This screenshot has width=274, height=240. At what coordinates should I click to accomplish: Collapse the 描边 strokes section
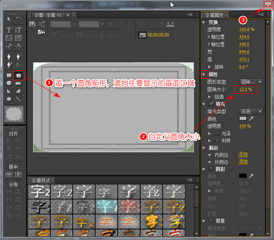[204, 148]
